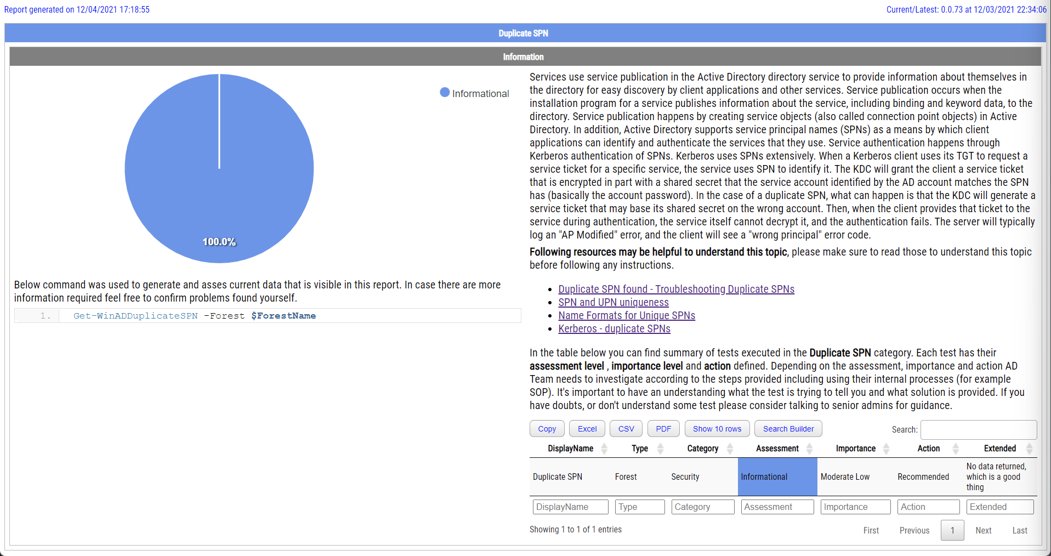Open the Show 10 rows dropdown

(717, 429)
